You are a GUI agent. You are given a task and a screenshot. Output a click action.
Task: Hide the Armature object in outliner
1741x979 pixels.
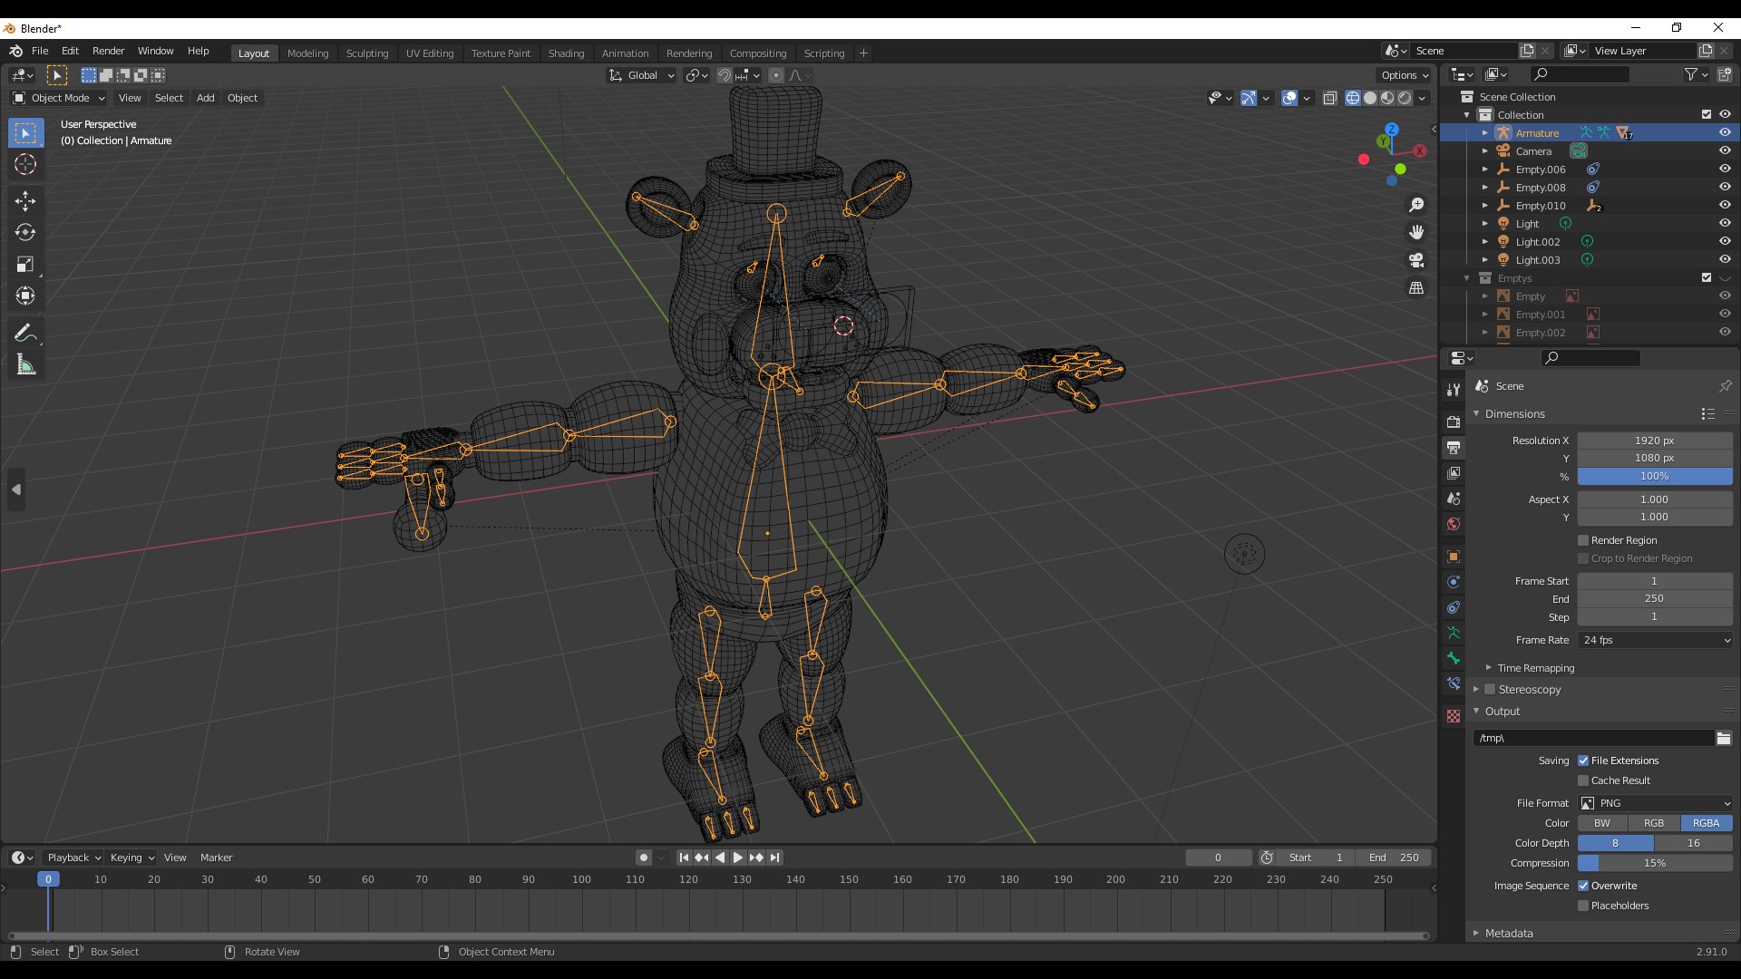tap(1725, 132)
